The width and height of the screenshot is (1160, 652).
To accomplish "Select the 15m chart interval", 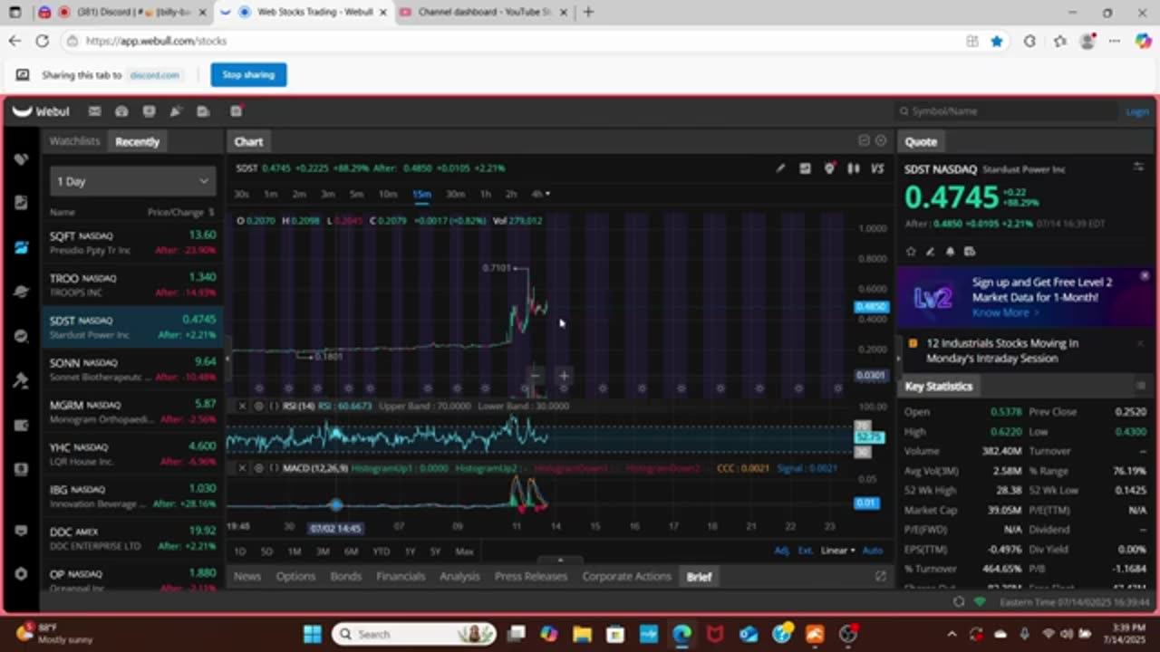I will [x=421, y=195].
